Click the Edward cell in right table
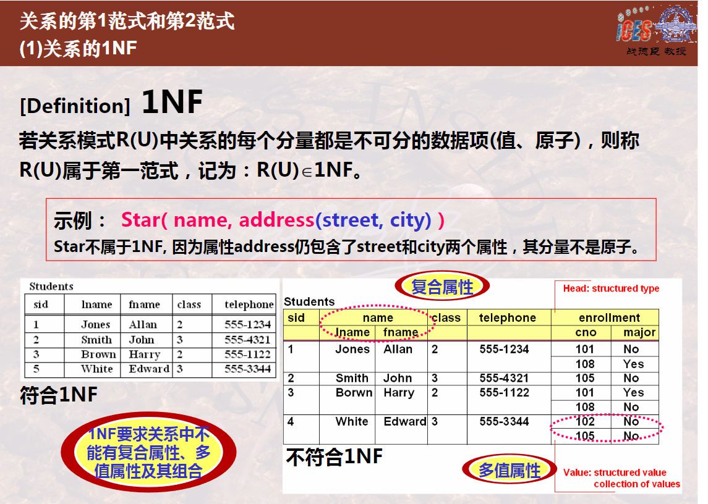Viewport: 708px width, 504px height. click(404, 421)
